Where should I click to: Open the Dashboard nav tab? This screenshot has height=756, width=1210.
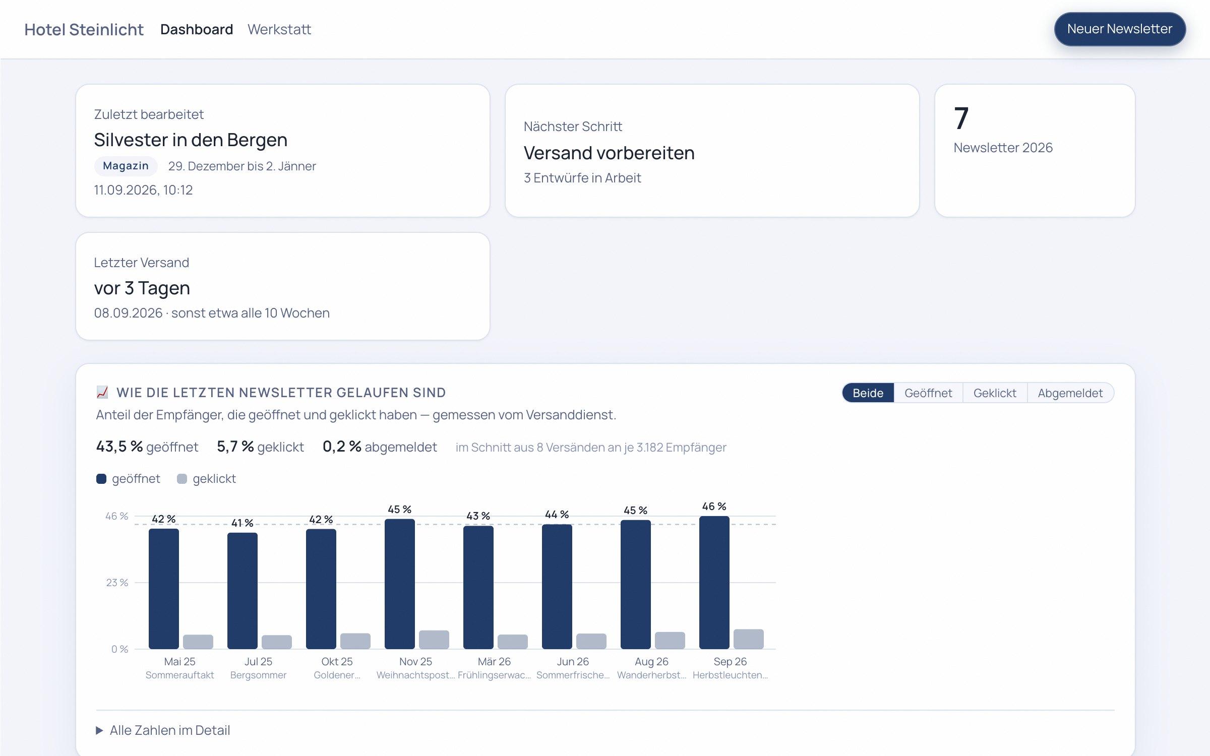(x=197, y=29)
